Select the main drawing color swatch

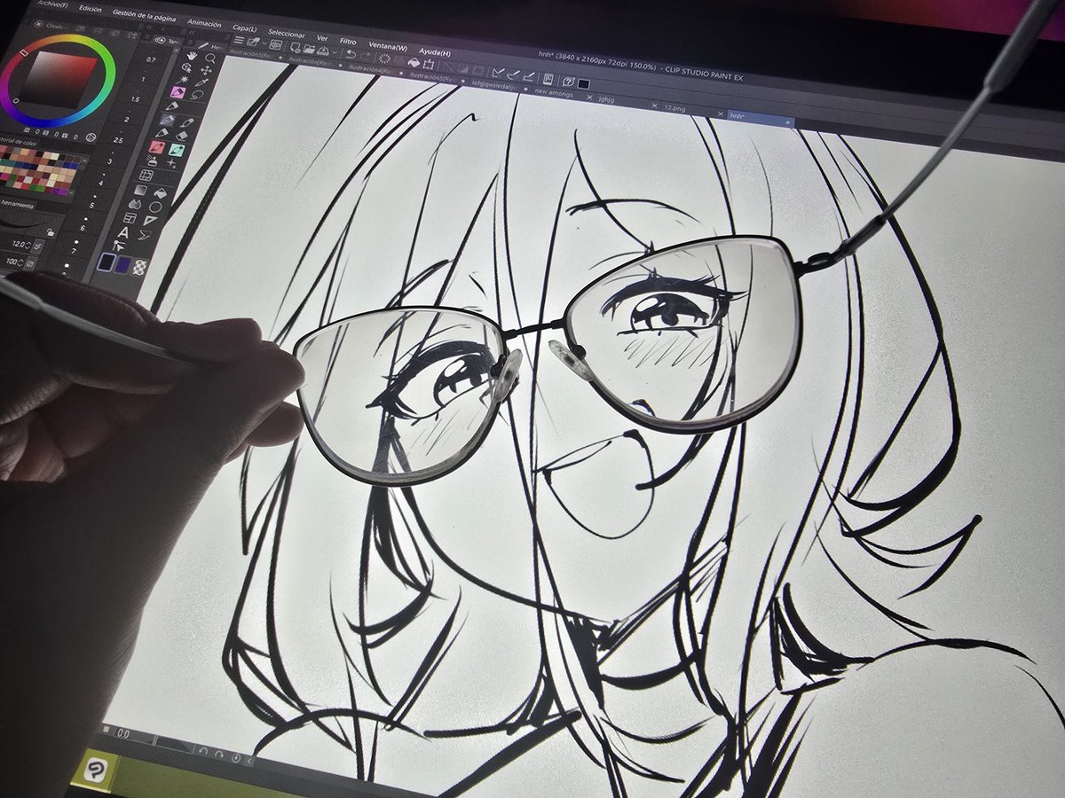coord(106,262)
